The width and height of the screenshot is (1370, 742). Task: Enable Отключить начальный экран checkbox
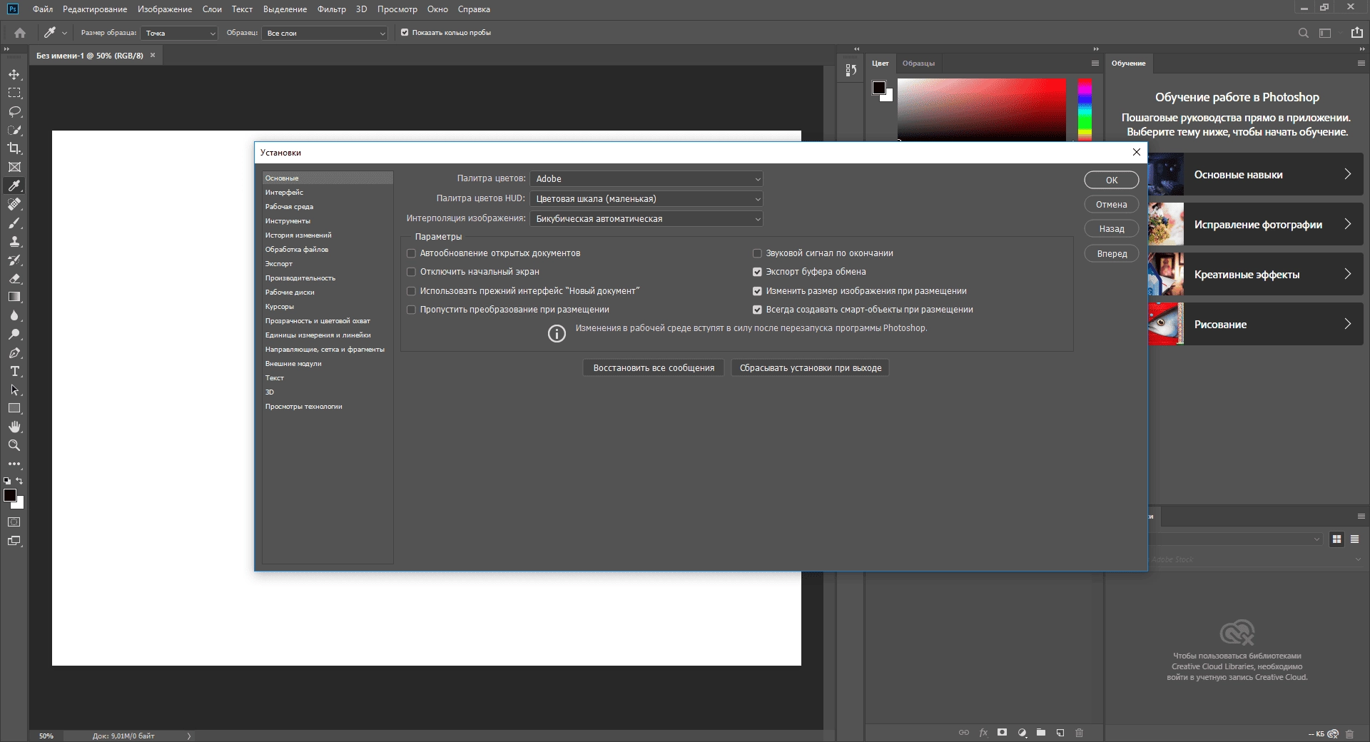click(x=411, y=272)
